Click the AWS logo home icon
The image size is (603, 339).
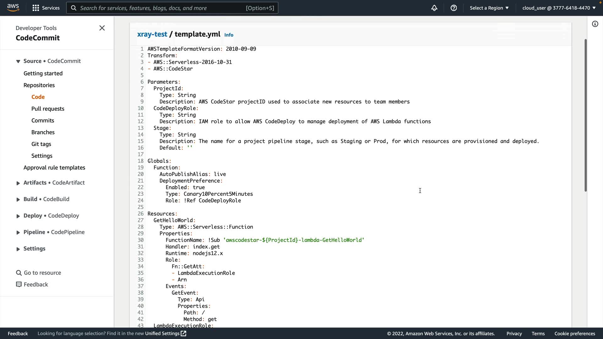tap(13, 8)
